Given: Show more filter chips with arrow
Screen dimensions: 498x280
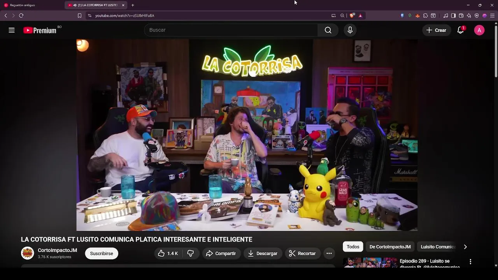Looking at the screenshot, I should pos(465,247).
